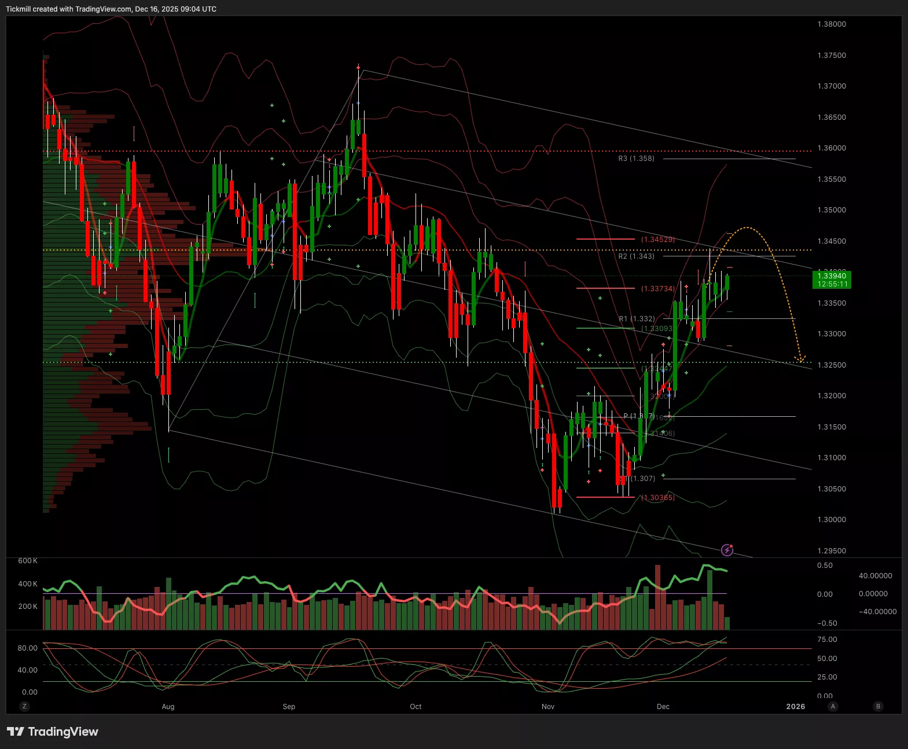Image resolution: width=908 pixels, height=749 pixels.
Task: Select the red (1.30365) level label
Action: (x=657, y=498)
